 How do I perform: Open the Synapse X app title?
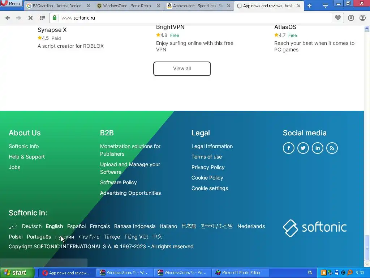point(52,30)
